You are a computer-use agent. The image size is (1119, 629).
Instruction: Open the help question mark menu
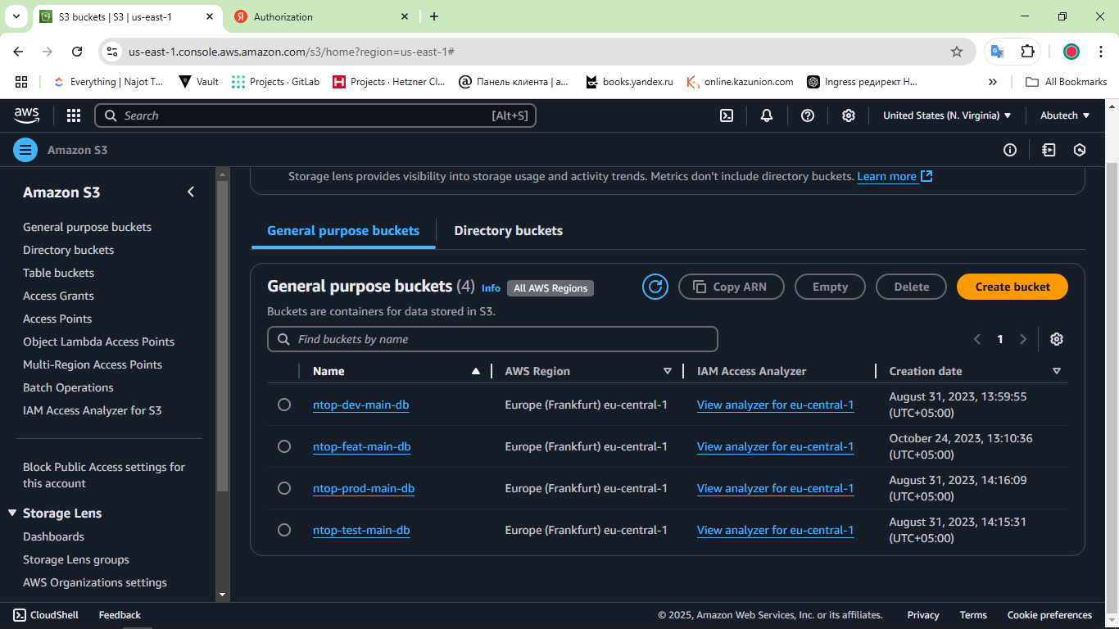[x=808, y=115]
